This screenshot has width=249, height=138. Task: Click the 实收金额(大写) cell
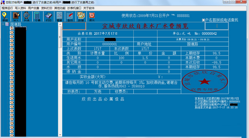pyautogui.click(x=122, y=77)
